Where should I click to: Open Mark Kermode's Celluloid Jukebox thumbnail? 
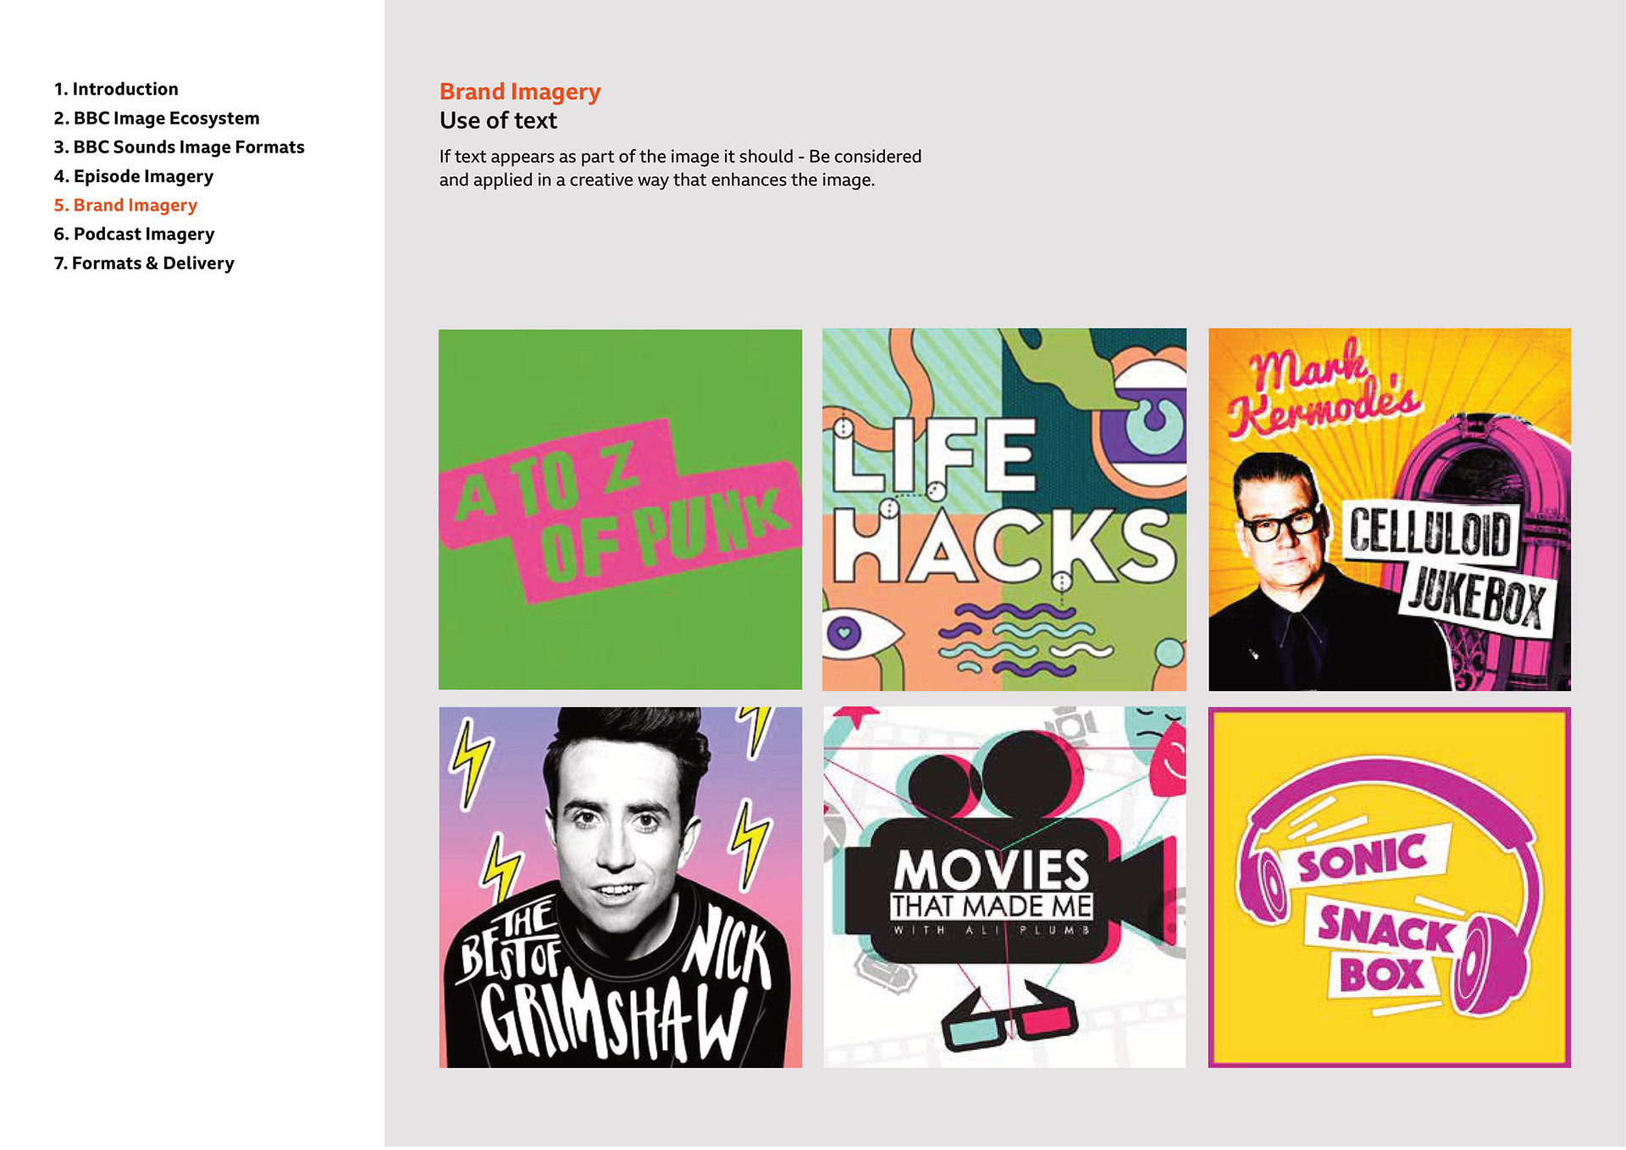[1389, 509]
